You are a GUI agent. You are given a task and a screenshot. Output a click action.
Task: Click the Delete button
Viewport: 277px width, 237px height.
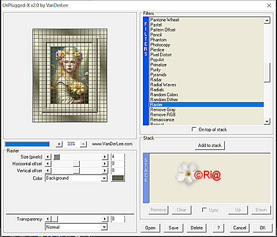tap(197, 228)
